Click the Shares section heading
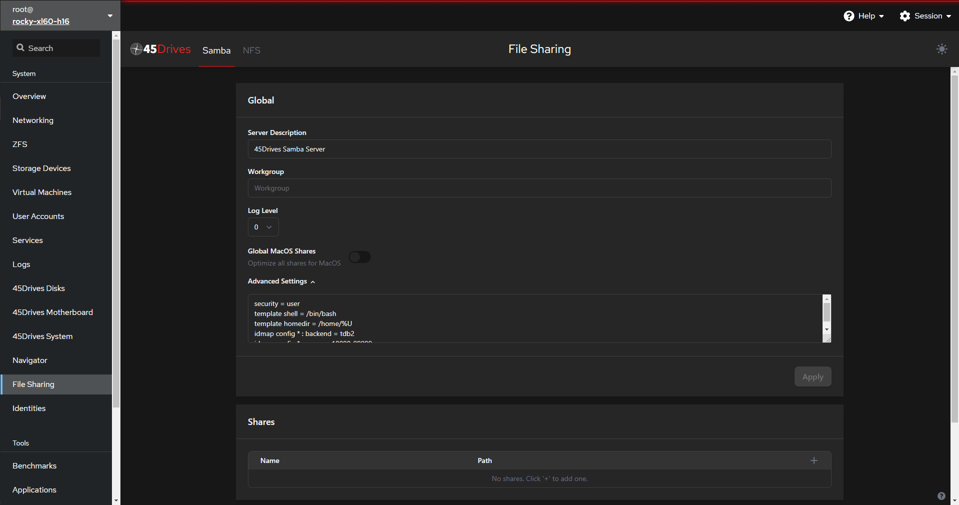The width and height of the screenshot is (959, 505). (261, 422)
